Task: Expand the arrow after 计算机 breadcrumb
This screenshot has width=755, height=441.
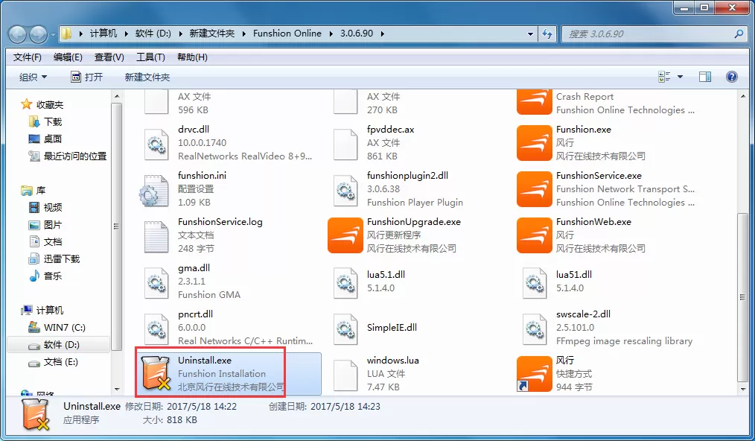Action: pyautogui.click(x=126, y=34)
